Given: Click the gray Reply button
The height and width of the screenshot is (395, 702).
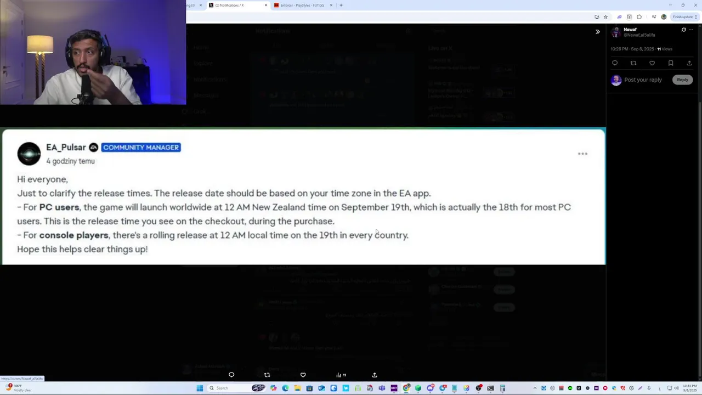Looking at the screenshot, I should [682, 80].
